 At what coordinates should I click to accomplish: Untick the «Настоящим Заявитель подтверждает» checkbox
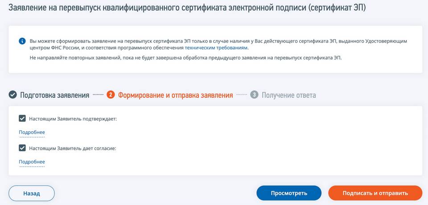pyautogui.click(x=22, y=119)
